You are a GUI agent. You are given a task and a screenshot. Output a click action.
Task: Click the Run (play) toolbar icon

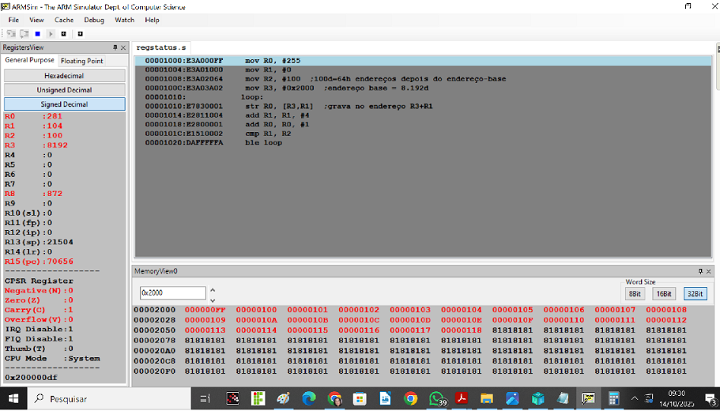point(51,34)
